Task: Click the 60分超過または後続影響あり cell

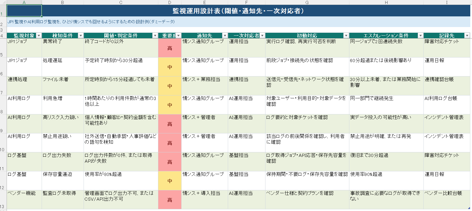Action: 386,67
